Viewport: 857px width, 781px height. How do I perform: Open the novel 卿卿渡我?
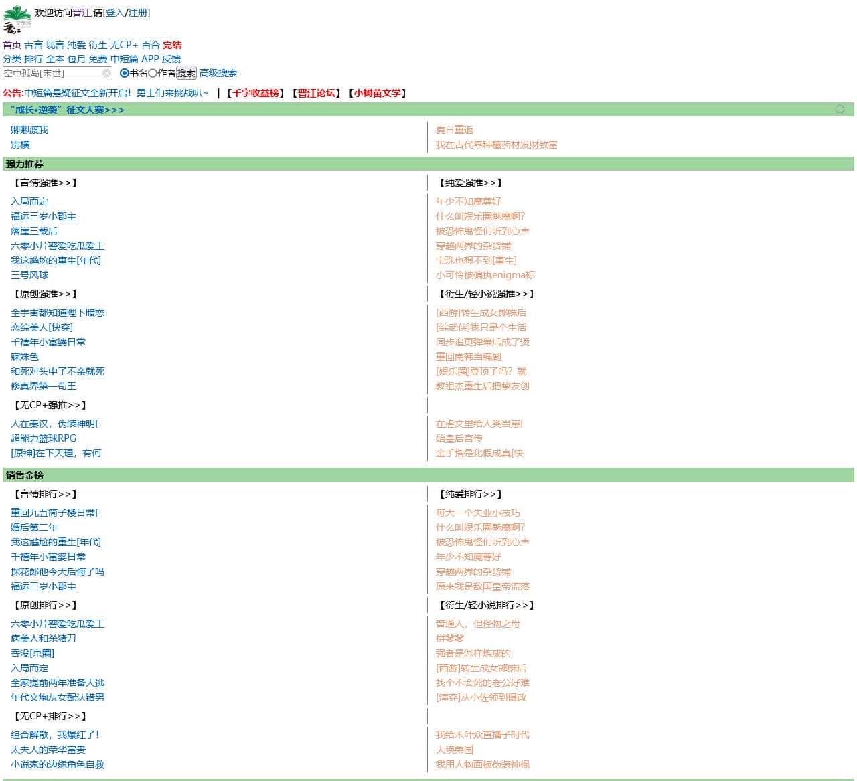click(x=29, y=130)
